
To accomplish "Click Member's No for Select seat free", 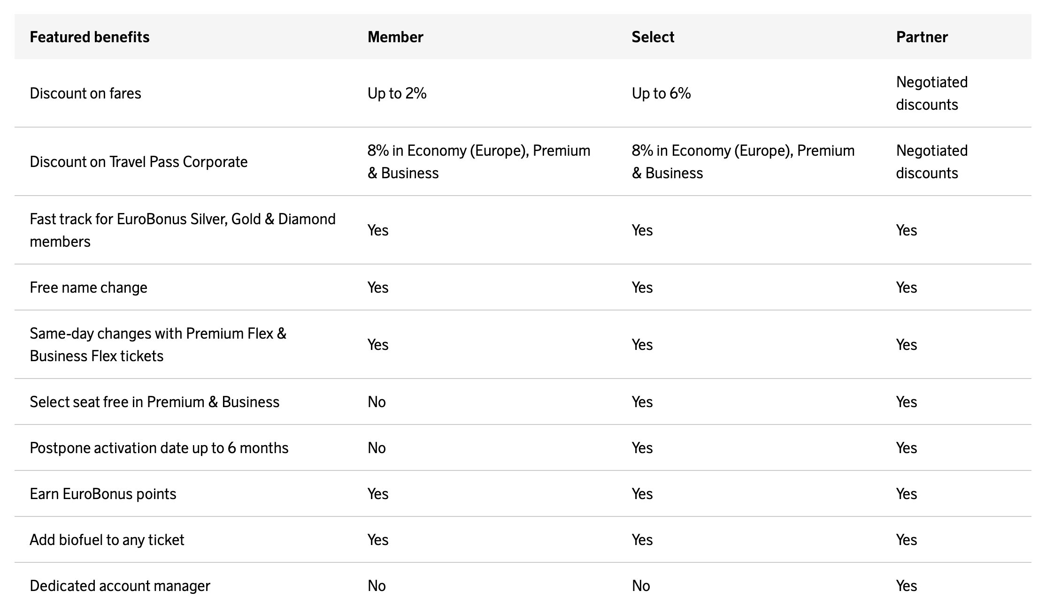I will [377, 402].
